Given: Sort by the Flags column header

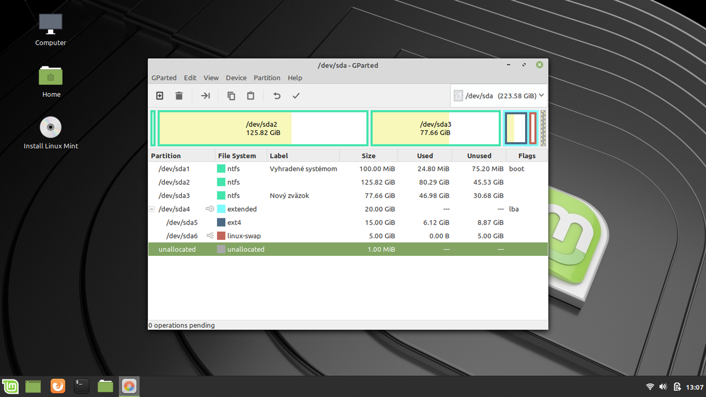Looking at the screenshot, I should 527,155.
